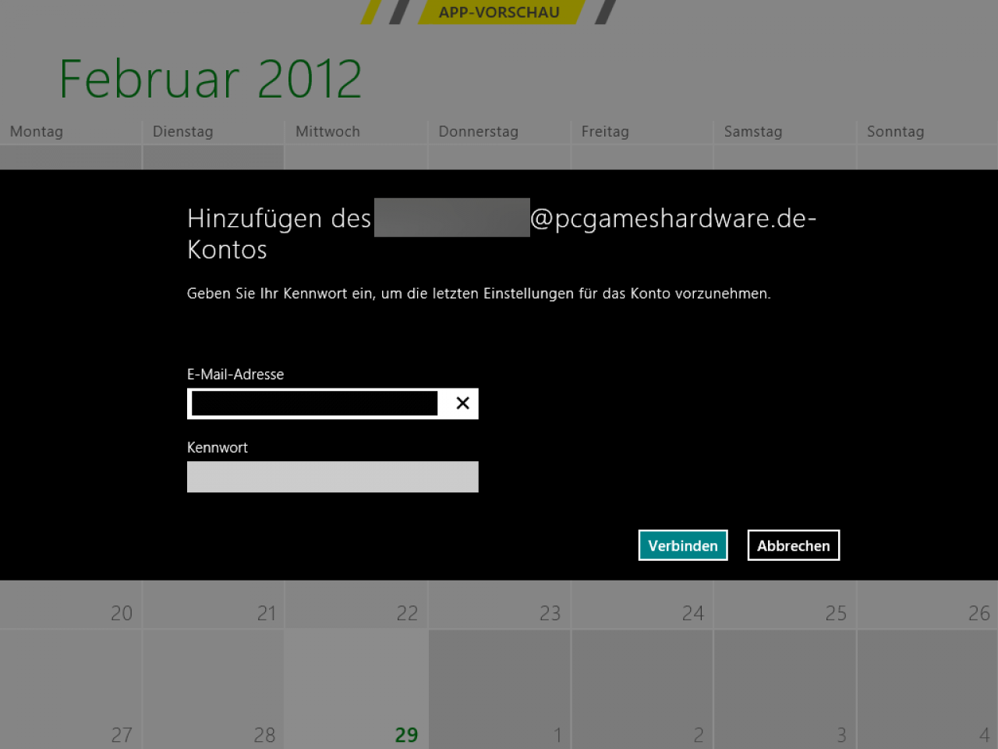Select calendar day 25
Image resolution: width=998 pixels, height=749 pixels.
point(785,605)
